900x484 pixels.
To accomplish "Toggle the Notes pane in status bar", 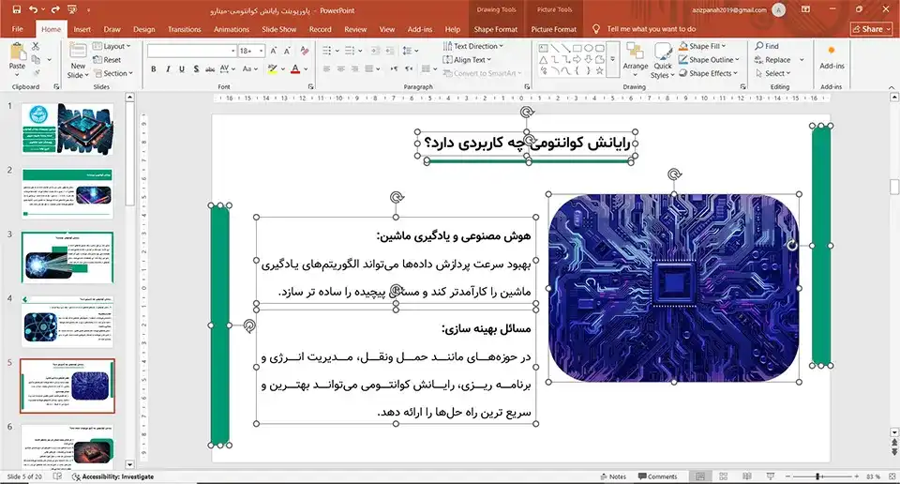I will (613, 476).
